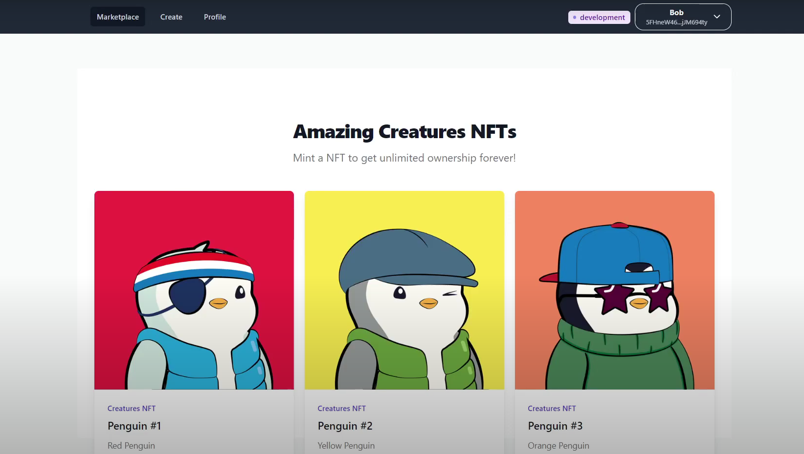This screenshot has height=454, width=804.
Task: Select the yellow Penguin #2 image
Action: click(404, 290)
